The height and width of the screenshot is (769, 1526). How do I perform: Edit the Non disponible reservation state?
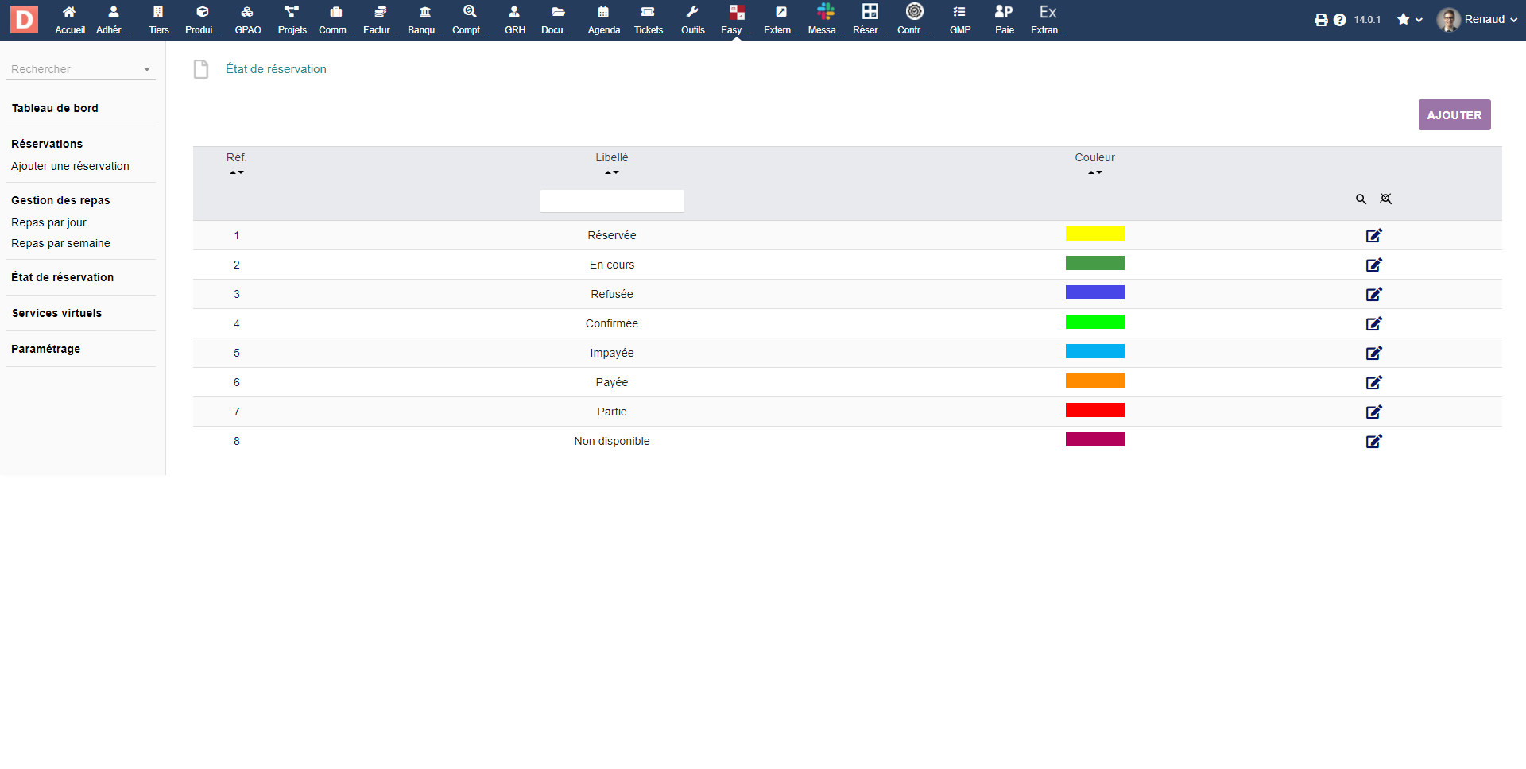pos(1373,441)
